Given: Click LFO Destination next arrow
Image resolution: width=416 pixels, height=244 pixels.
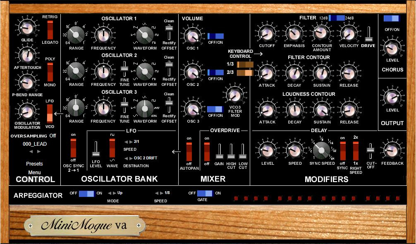Looking at the screenshot, I should click(131, 159).
